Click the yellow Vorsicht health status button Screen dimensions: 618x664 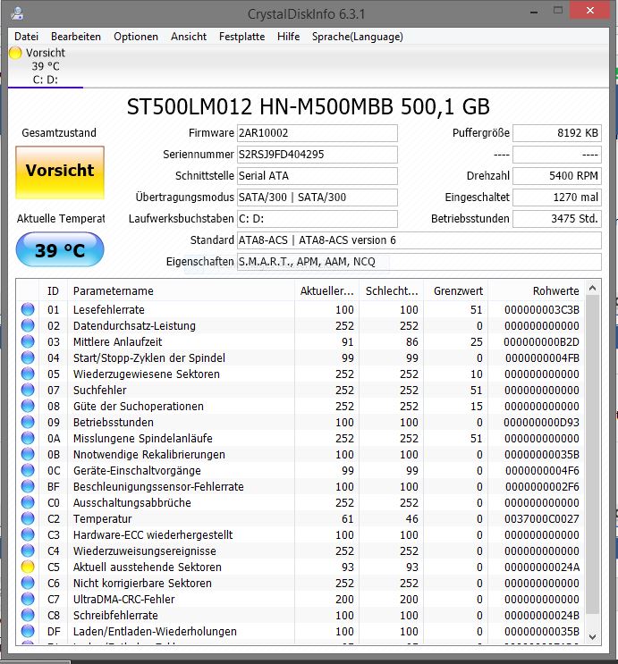point(60,172)
